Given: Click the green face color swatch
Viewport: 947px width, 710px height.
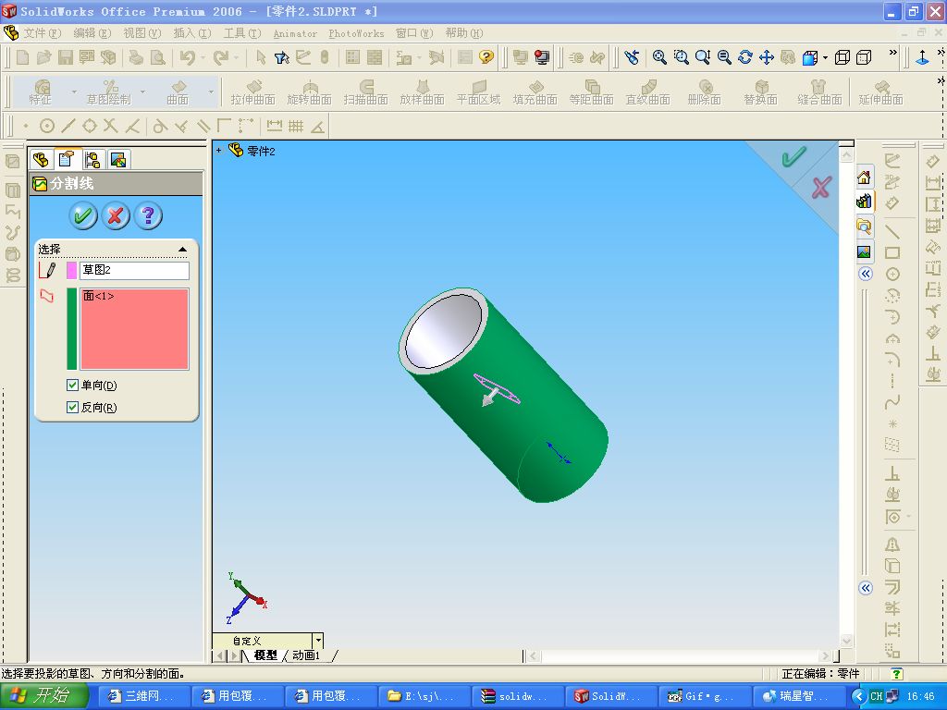Looking at the screenshot, I should 71,329.
